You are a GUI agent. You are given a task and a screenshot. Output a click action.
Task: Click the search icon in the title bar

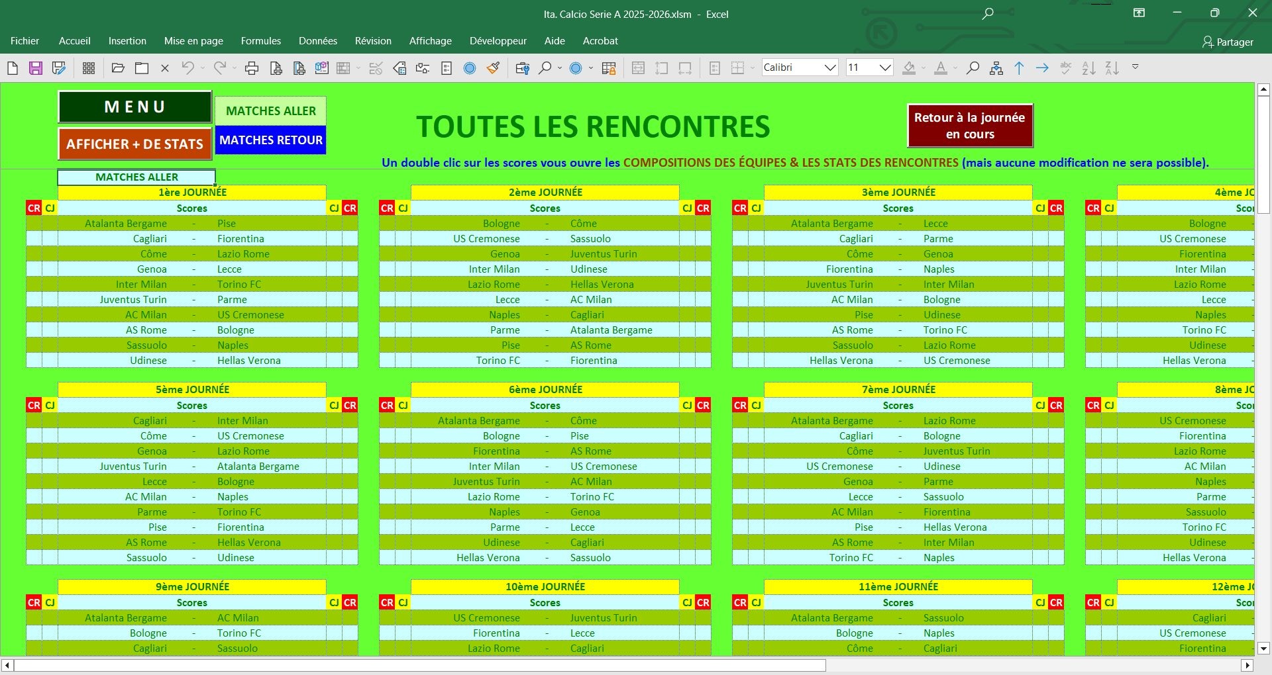988,13
